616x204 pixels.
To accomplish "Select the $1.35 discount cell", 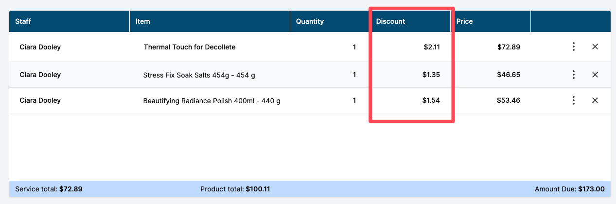I will point(431,75).
